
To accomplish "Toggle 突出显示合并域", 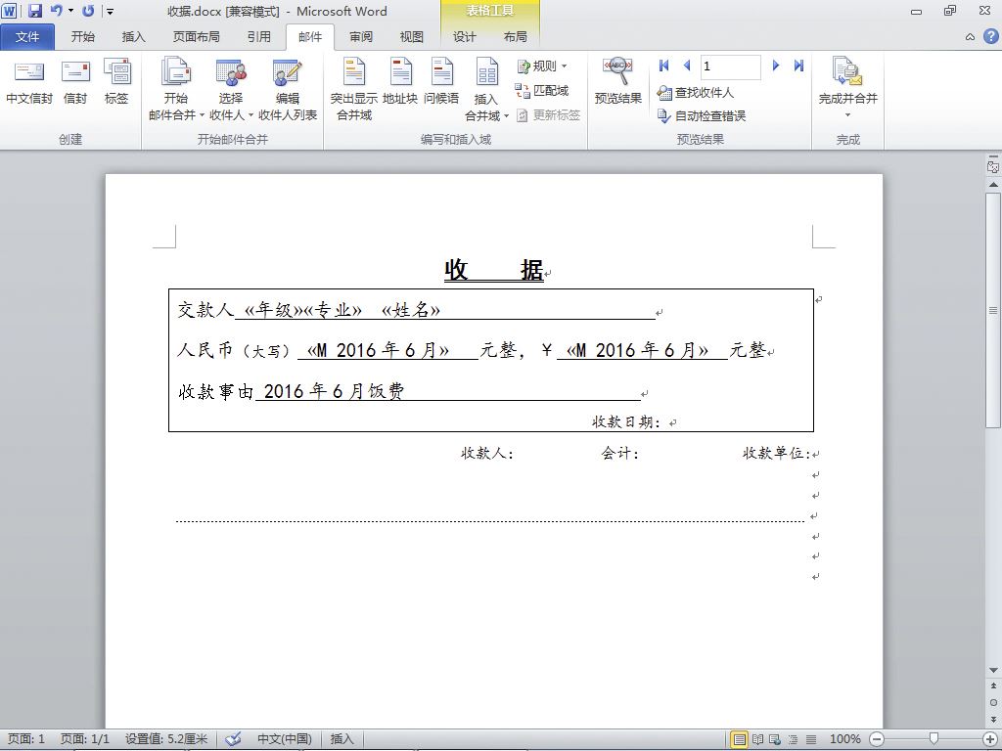I will coord(354,89).
